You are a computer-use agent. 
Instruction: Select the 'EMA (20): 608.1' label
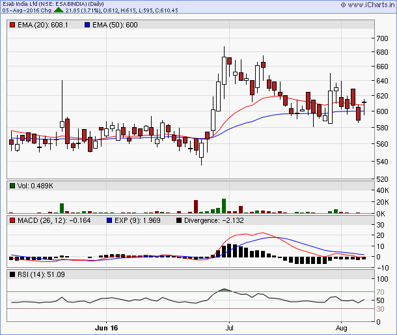[x=43, y=25]
